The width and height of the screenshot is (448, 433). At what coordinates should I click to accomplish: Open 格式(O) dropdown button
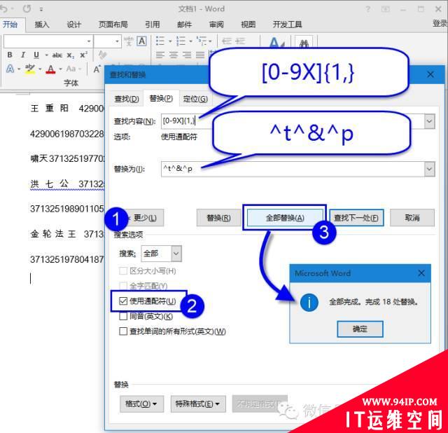coord(141,404)
